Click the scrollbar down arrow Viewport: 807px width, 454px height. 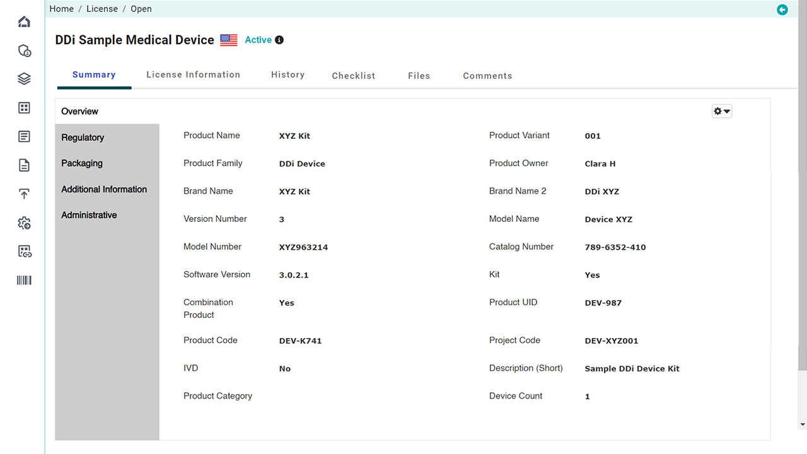pyautogui.click(x=802, y=424)
